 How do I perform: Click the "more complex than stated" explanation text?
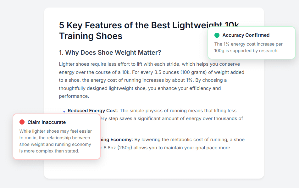click(x=49, y=151)
